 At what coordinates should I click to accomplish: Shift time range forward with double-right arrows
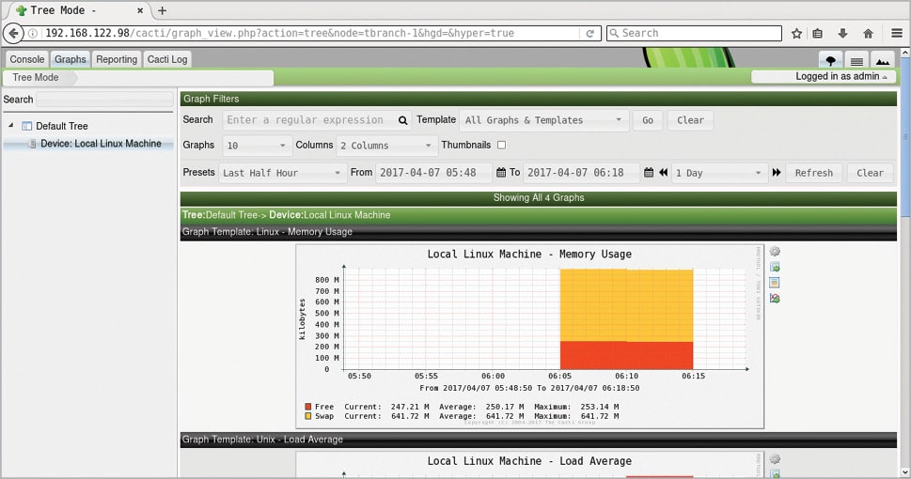click(777, 173)
